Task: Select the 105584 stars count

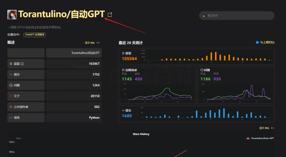Action: point(129,59)
